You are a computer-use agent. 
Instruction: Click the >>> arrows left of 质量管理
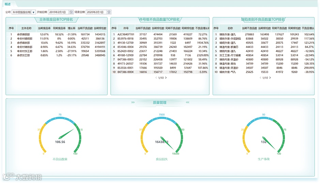click(x=133, y=102)
